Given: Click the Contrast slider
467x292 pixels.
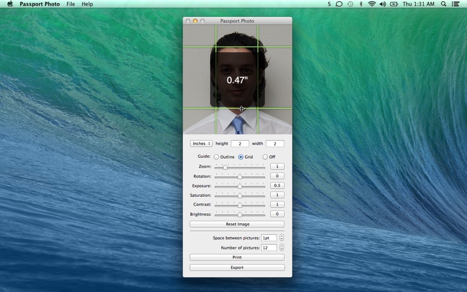Looking at the screenshot, I should [240, 205].
